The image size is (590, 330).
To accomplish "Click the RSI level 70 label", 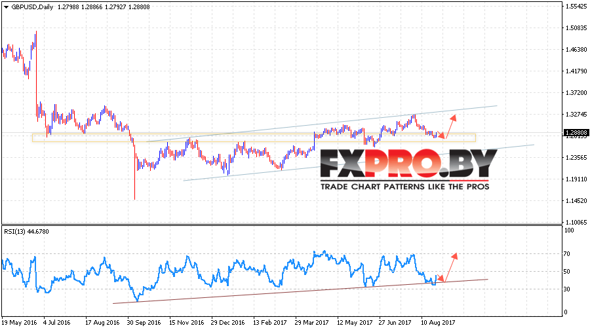I will [567, 254].
